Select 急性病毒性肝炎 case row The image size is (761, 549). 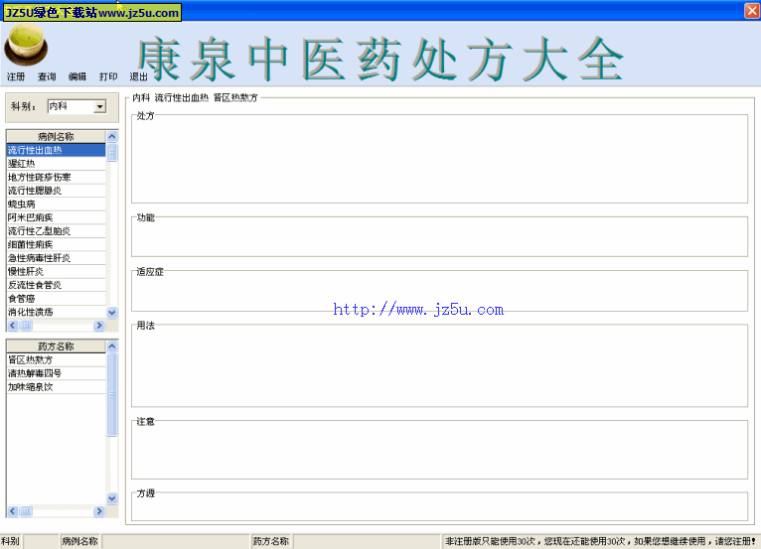[x=56, y=258]
